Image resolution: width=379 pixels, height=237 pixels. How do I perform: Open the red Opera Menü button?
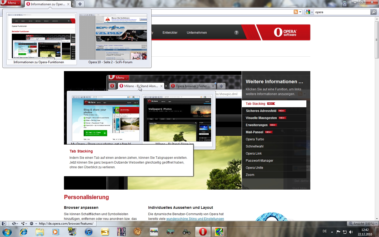(x=11, y=3)
